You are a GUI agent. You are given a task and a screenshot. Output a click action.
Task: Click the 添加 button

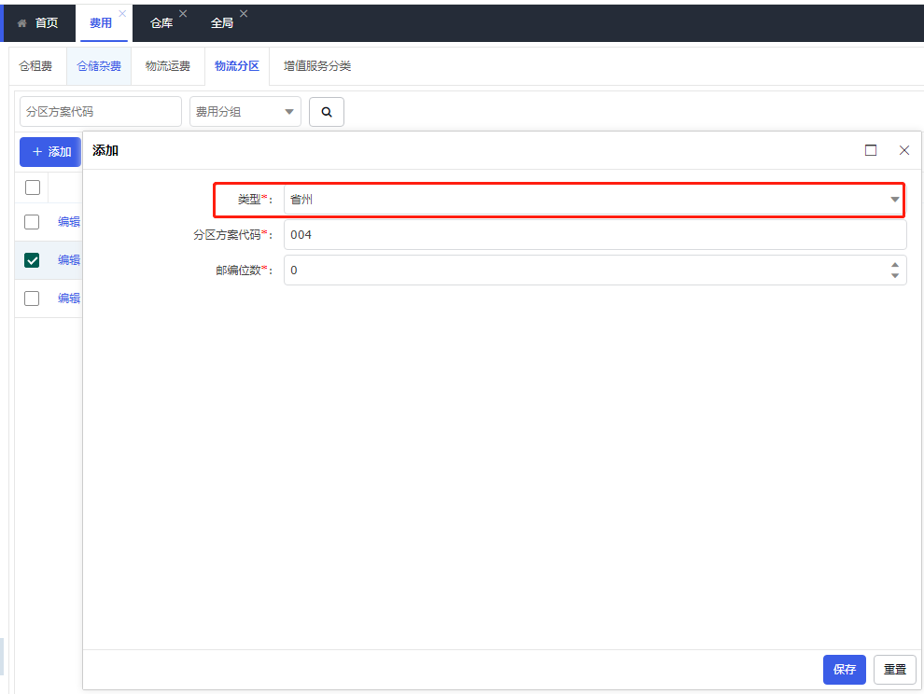point(50,152)
